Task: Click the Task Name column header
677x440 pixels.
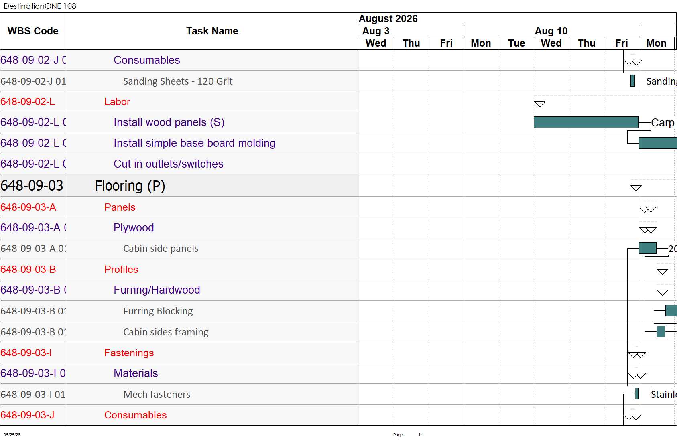Action: 212,31
